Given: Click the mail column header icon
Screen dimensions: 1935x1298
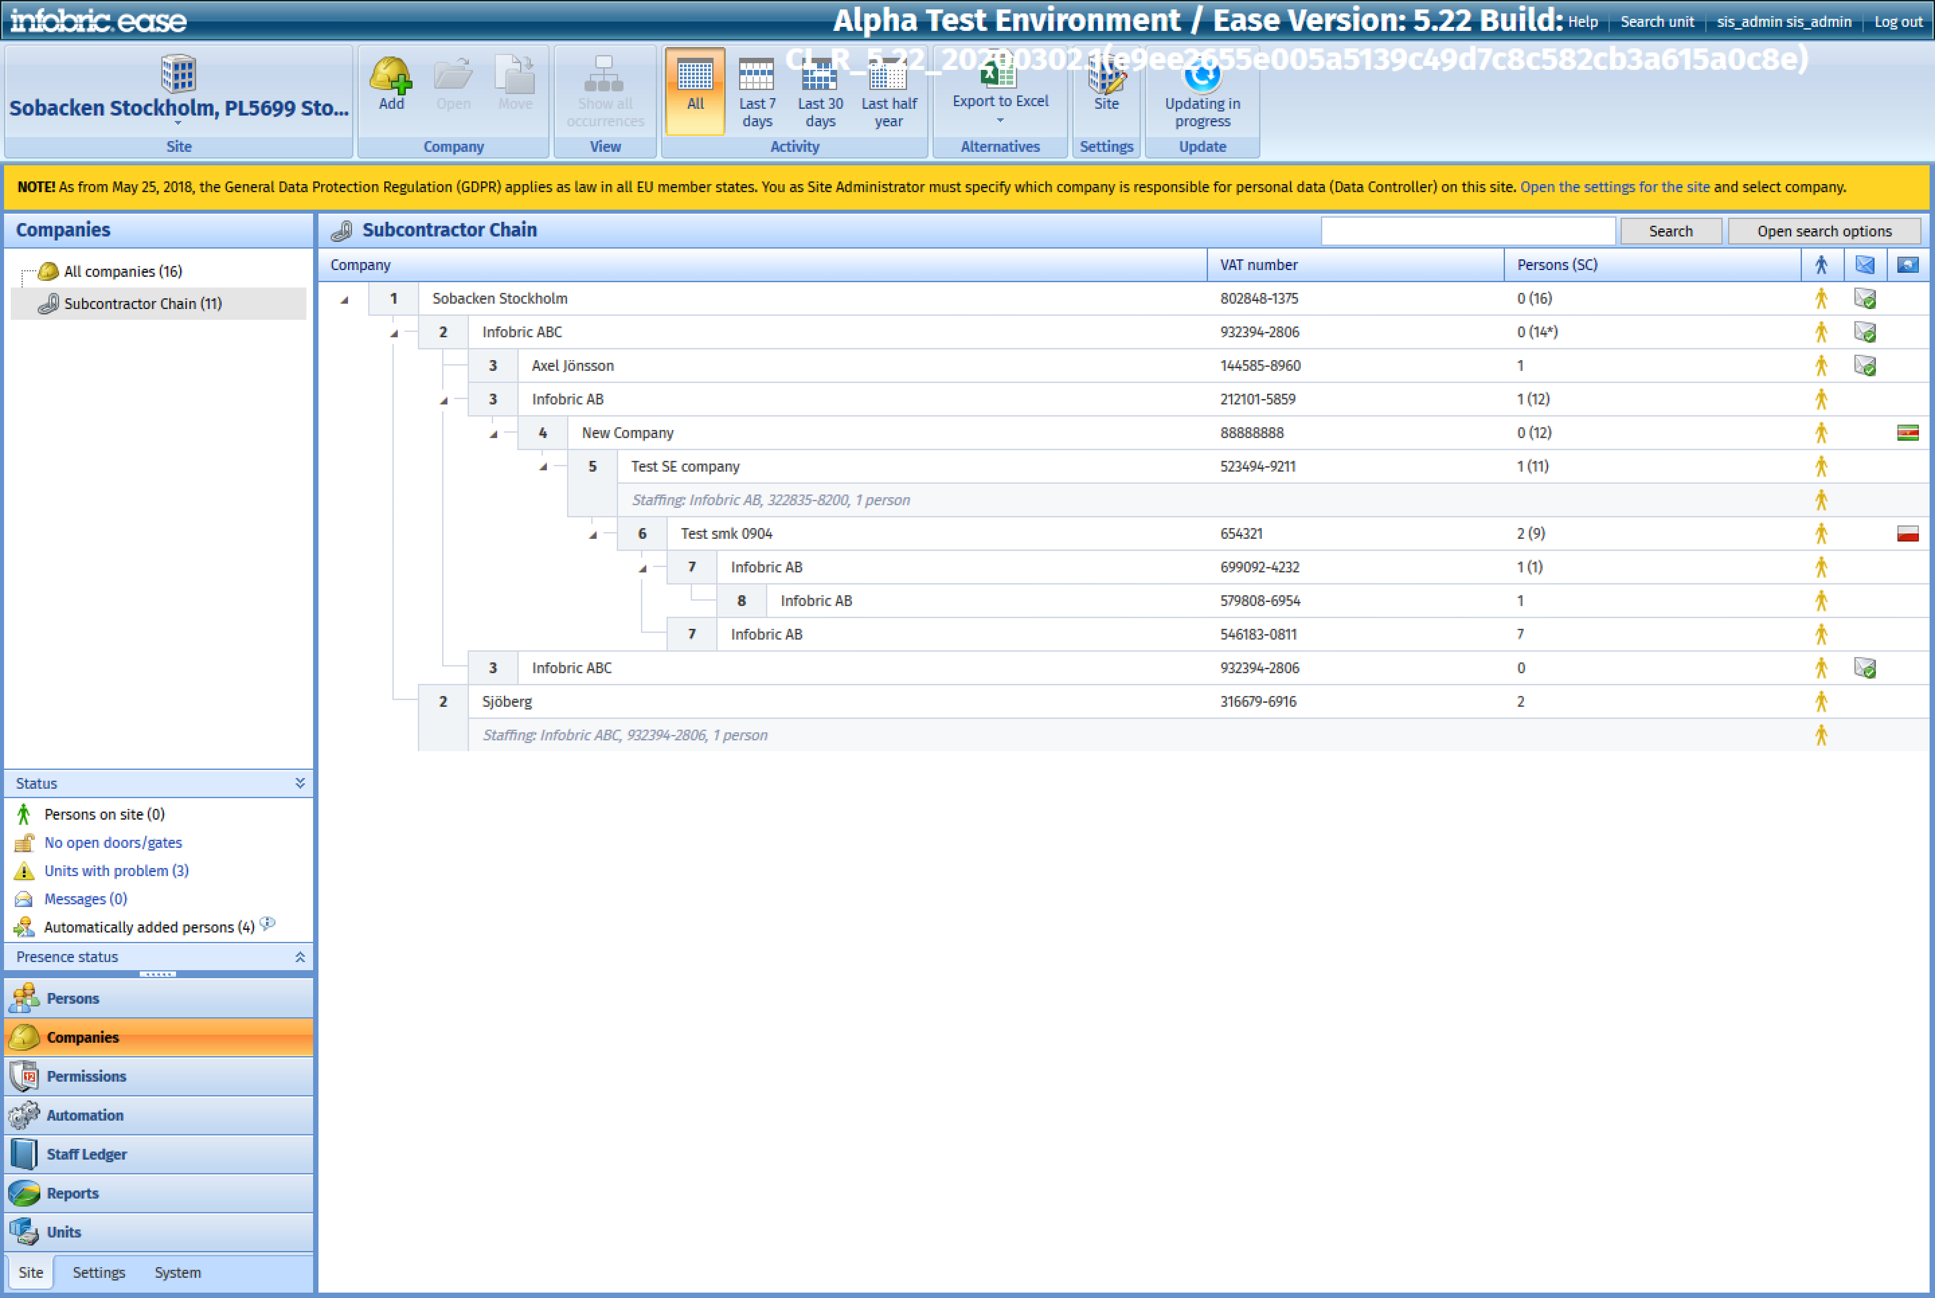Looking at the screenshot, I should click(1864, 265).
